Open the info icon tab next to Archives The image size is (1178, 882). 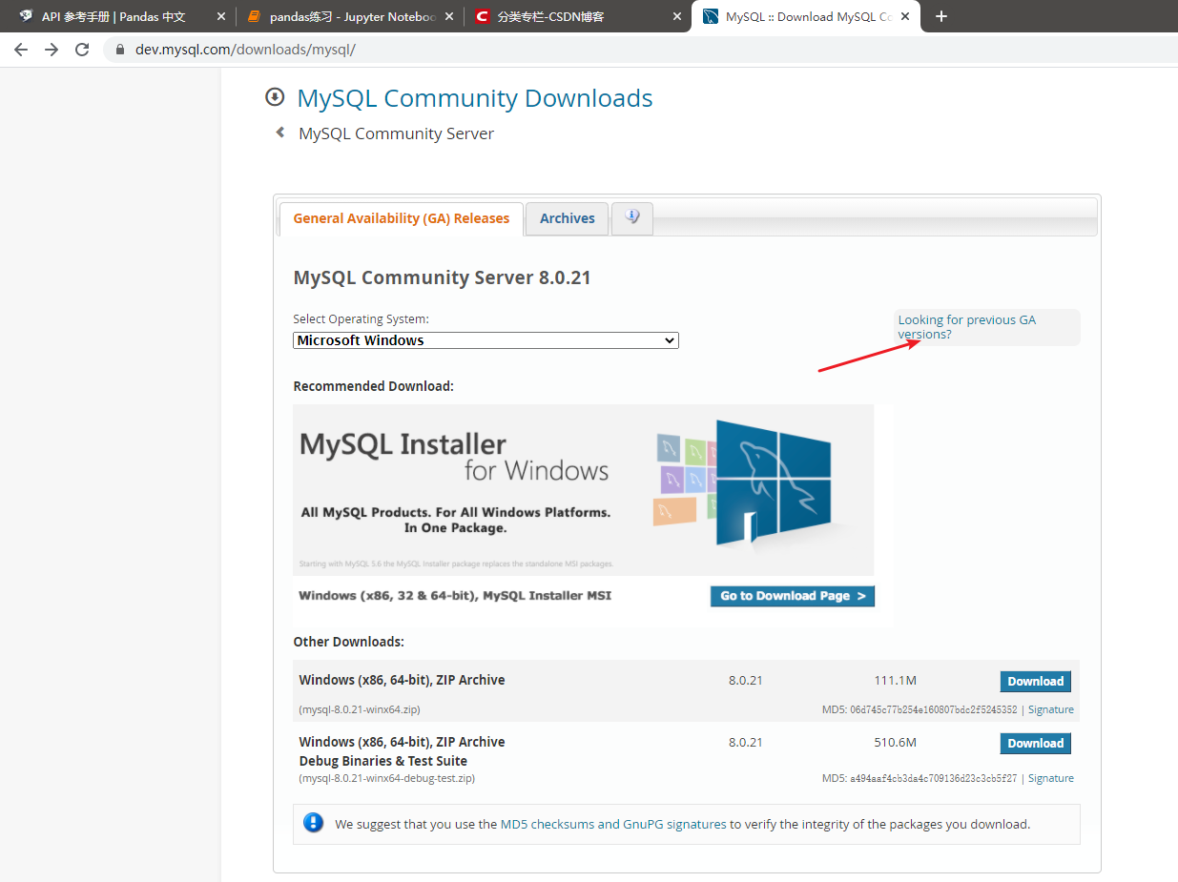tap(632, 217)
